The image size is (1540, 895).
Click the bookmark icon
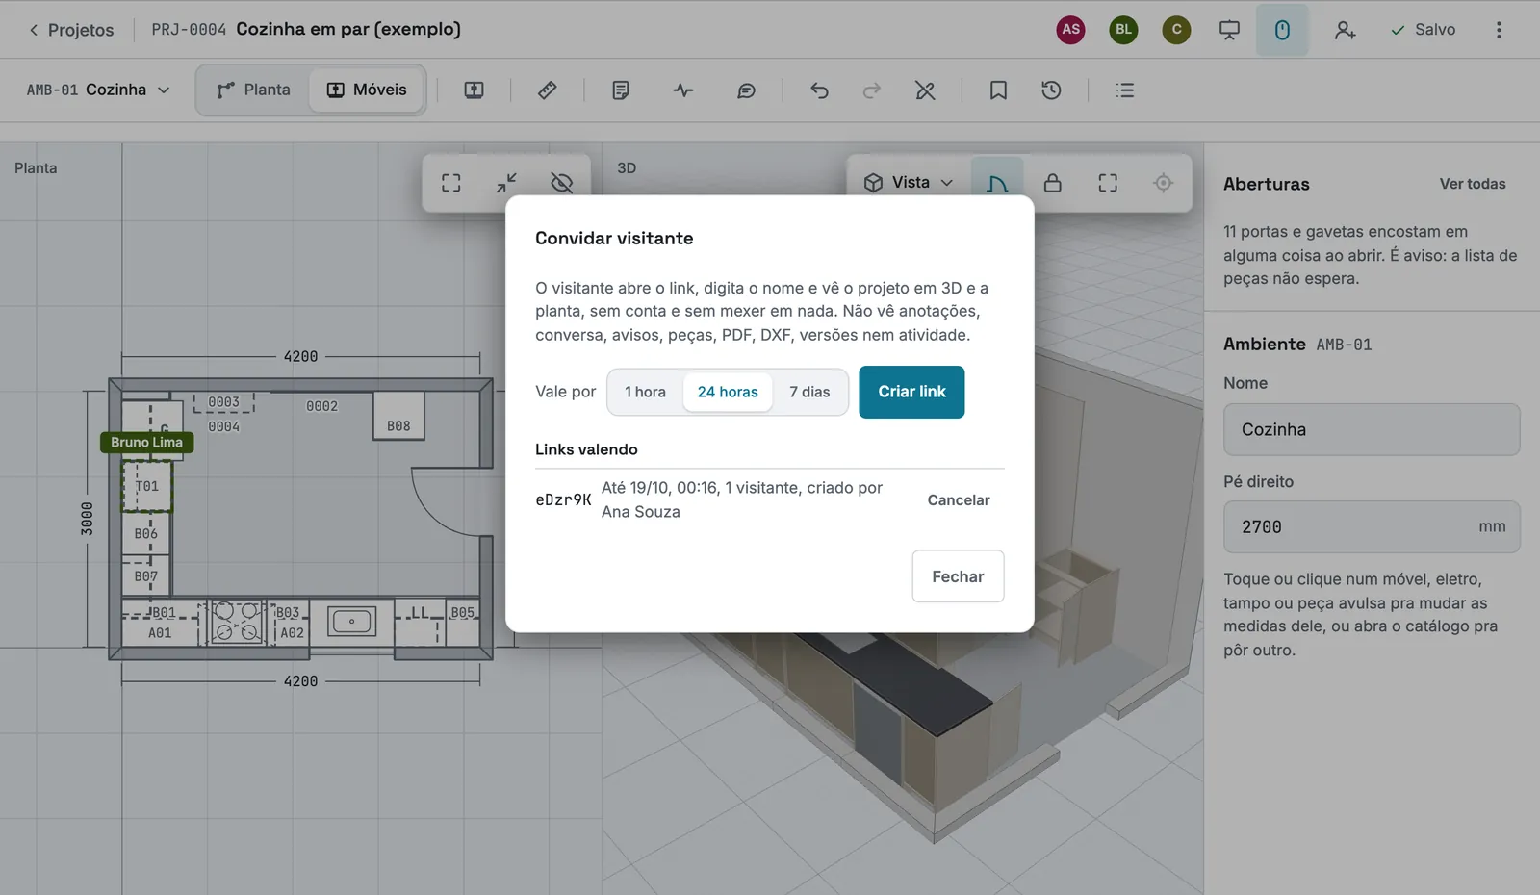click(998, 89)
